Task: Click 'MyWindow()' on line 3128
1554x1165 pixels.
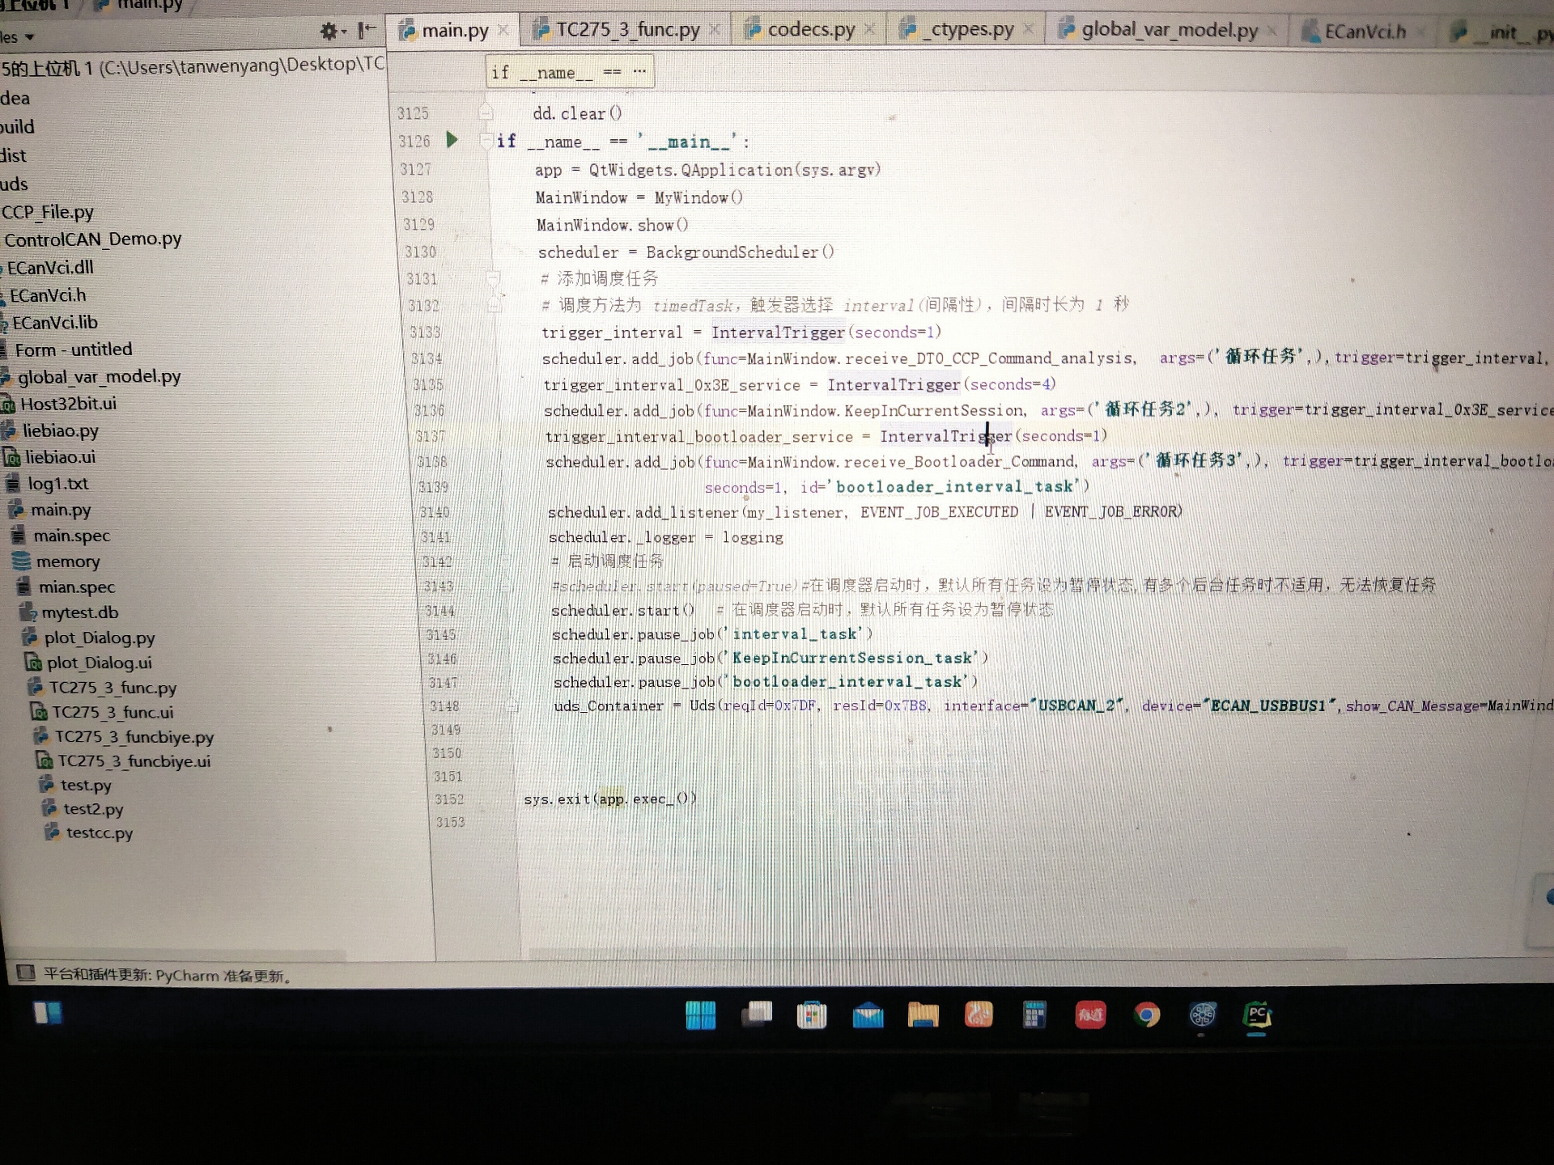Action: pos(698,197)
